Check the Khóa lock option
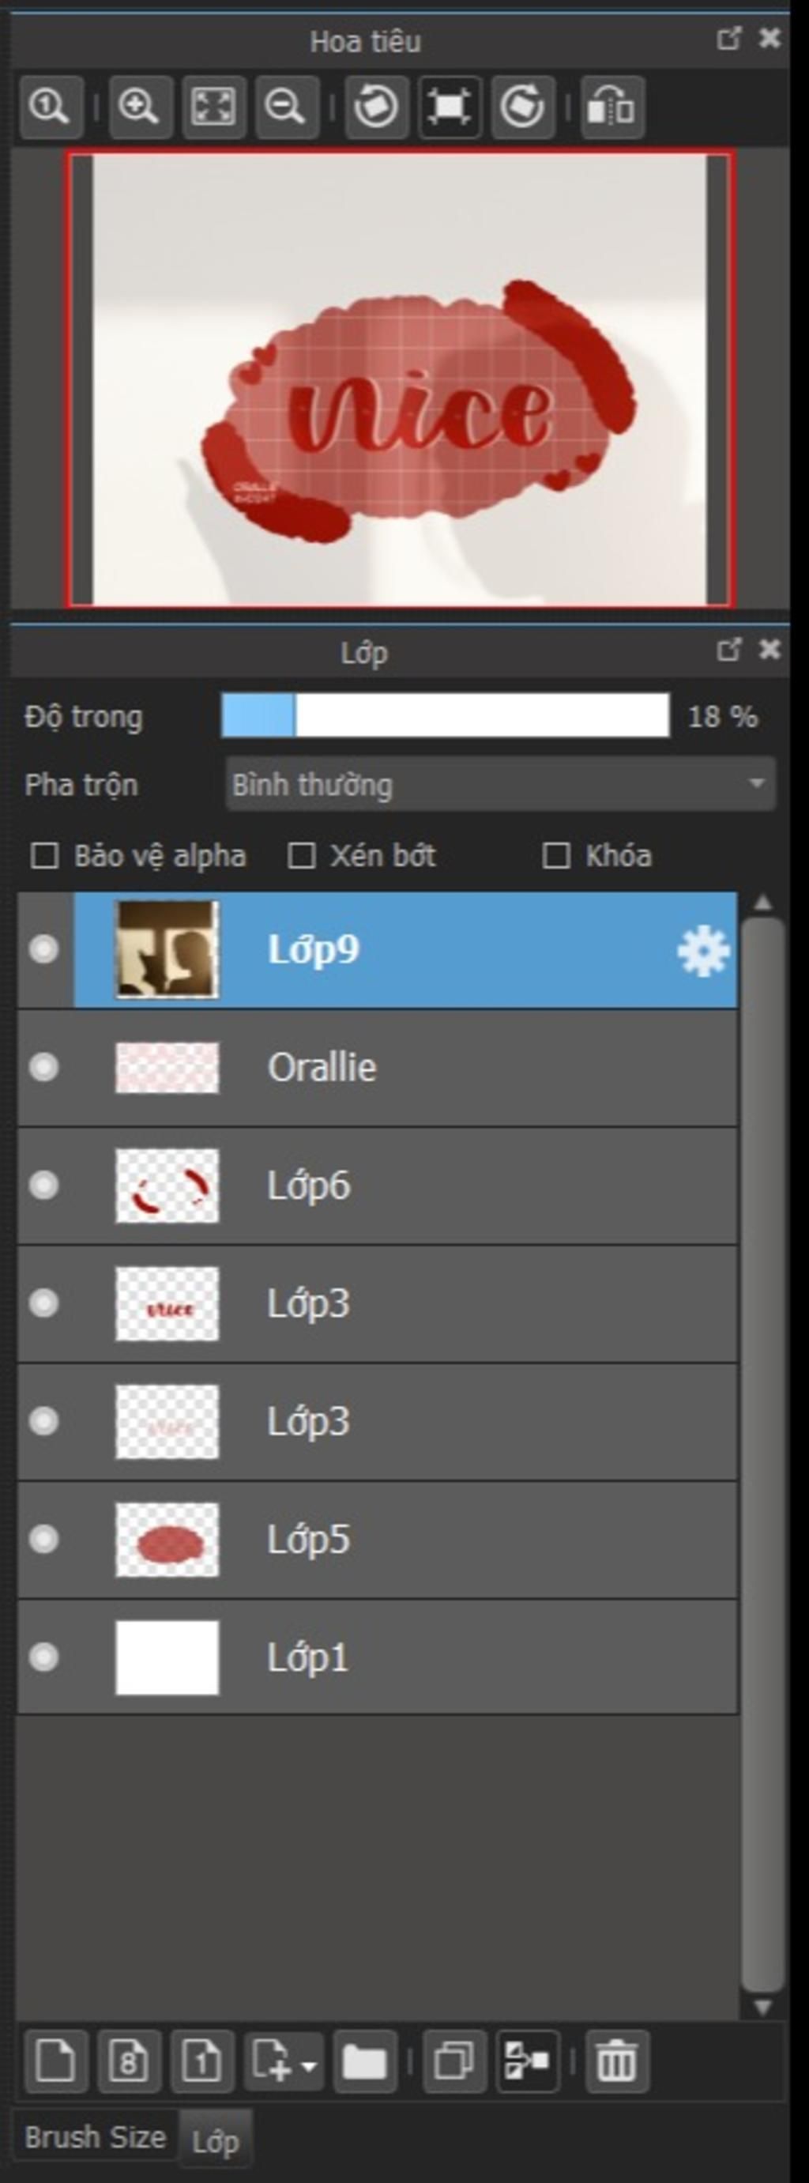 (x=555, y=856)
